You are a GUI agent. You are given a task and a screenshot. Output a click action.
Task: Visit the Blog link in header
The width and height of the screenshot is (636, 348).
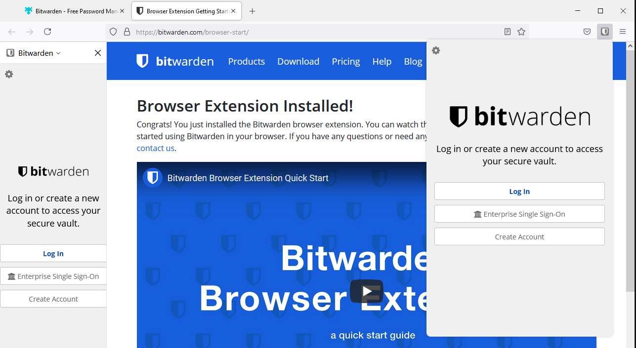[413, 61]
